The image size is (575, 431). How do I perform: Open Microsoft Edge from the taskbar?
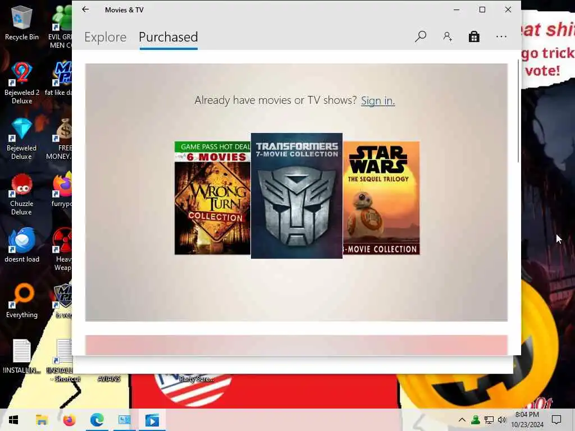coord(97,420)
